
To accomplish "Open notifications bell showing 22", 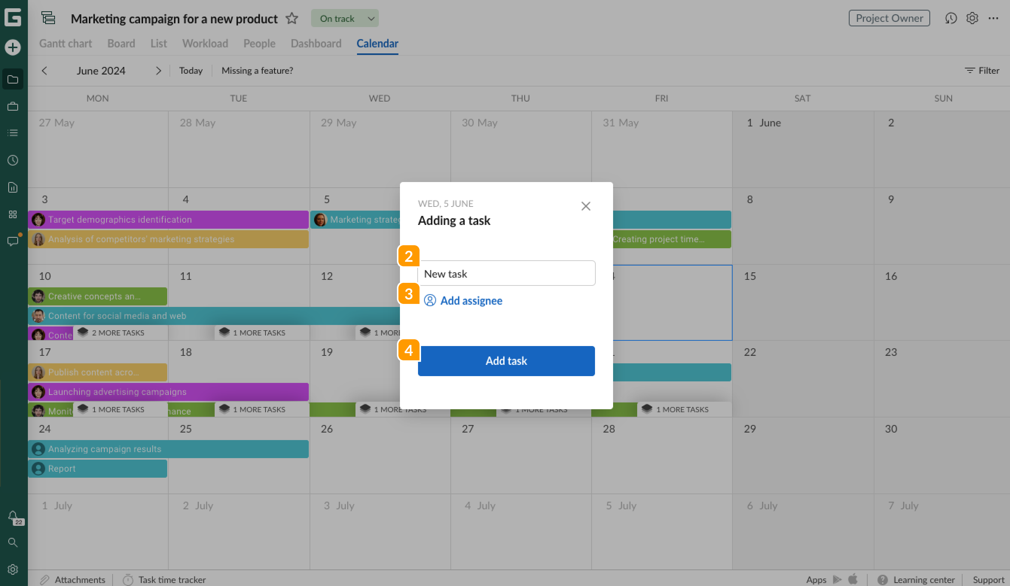I will coord(13,516).
